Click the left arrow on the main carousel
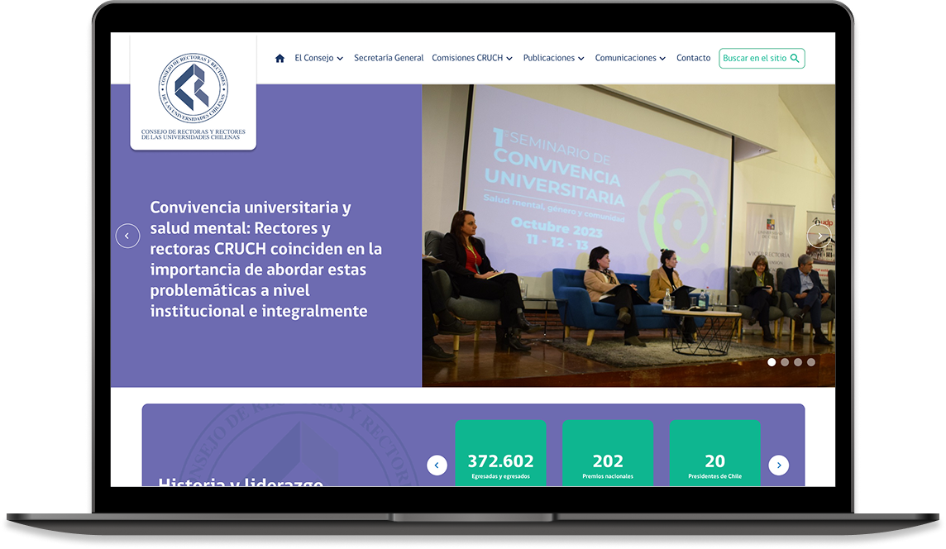Screen dimensions: 946x549 pyautogui.click(x=128, y=236)
